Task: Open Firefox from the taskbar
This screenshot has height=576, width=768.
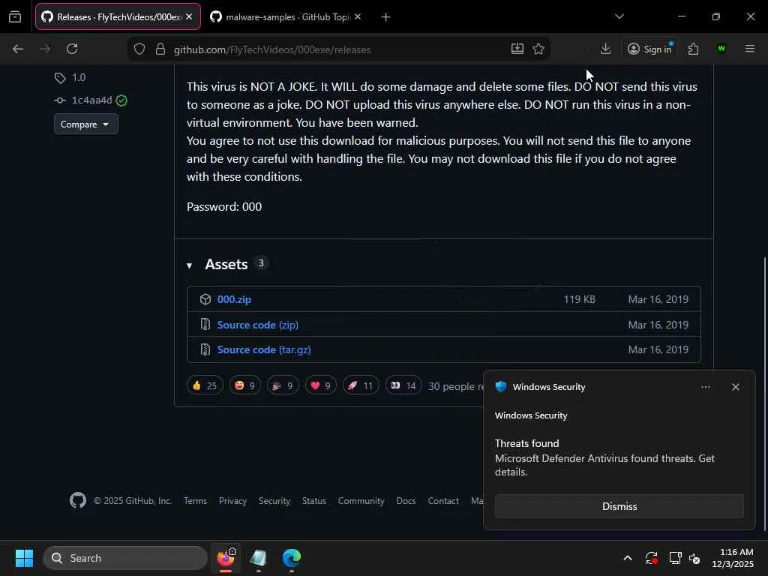Action: pyautogui.click(x=226, y=558)
